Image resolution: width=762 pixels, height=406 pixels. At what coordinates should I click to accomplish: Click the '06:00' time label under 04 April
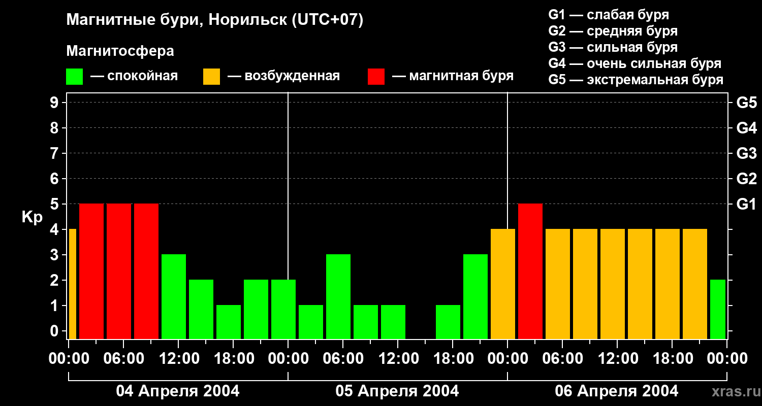[x=123, y=359]
